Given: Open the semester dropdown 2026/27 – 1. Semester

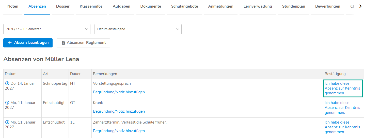Looking at the screenshot, I should [47, 29].
